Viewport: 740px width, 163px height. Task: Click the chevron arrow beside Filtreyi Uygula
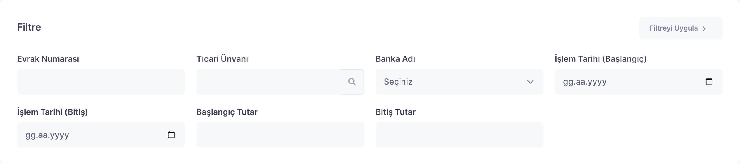(704, 28)
